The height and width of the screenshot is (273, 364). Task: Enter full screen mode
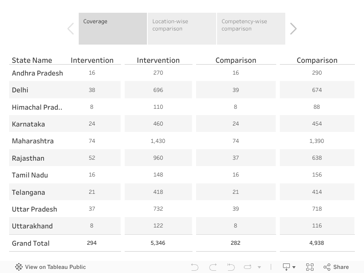coord(310,267)
